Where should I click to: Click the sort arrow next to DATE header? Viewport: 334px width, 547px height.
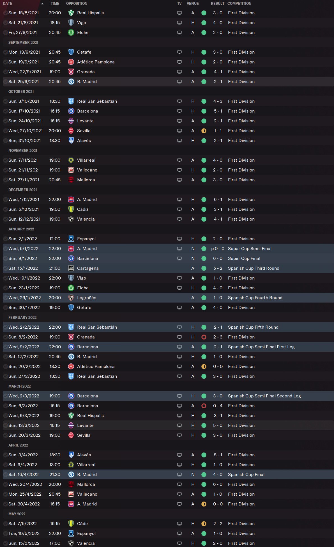pyautogui.click(x=42, y=4)
